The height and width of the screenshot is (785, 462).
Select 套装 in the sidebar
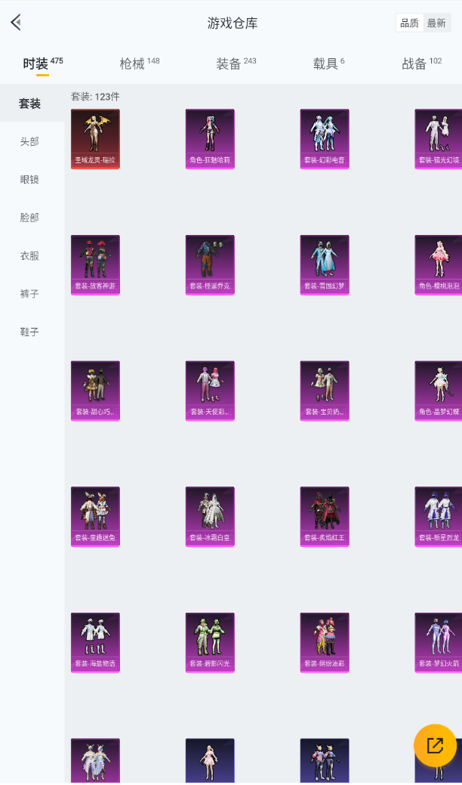pyautogui.click(x=32, y=104)
